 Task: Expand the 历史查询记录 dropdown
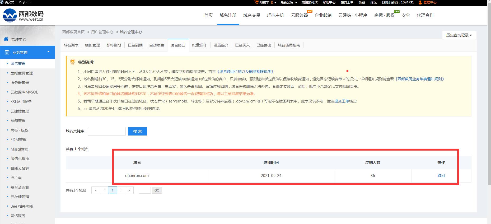pos(459,35)
